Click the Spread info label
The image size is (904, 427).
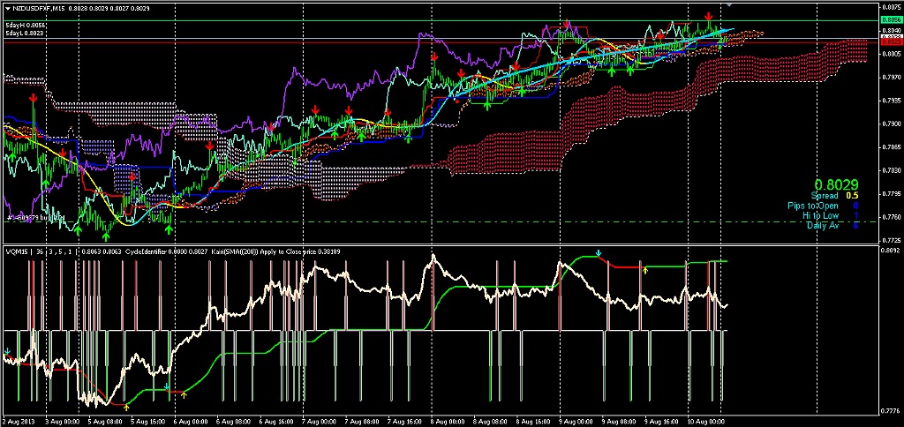click(x=824, y=195)
